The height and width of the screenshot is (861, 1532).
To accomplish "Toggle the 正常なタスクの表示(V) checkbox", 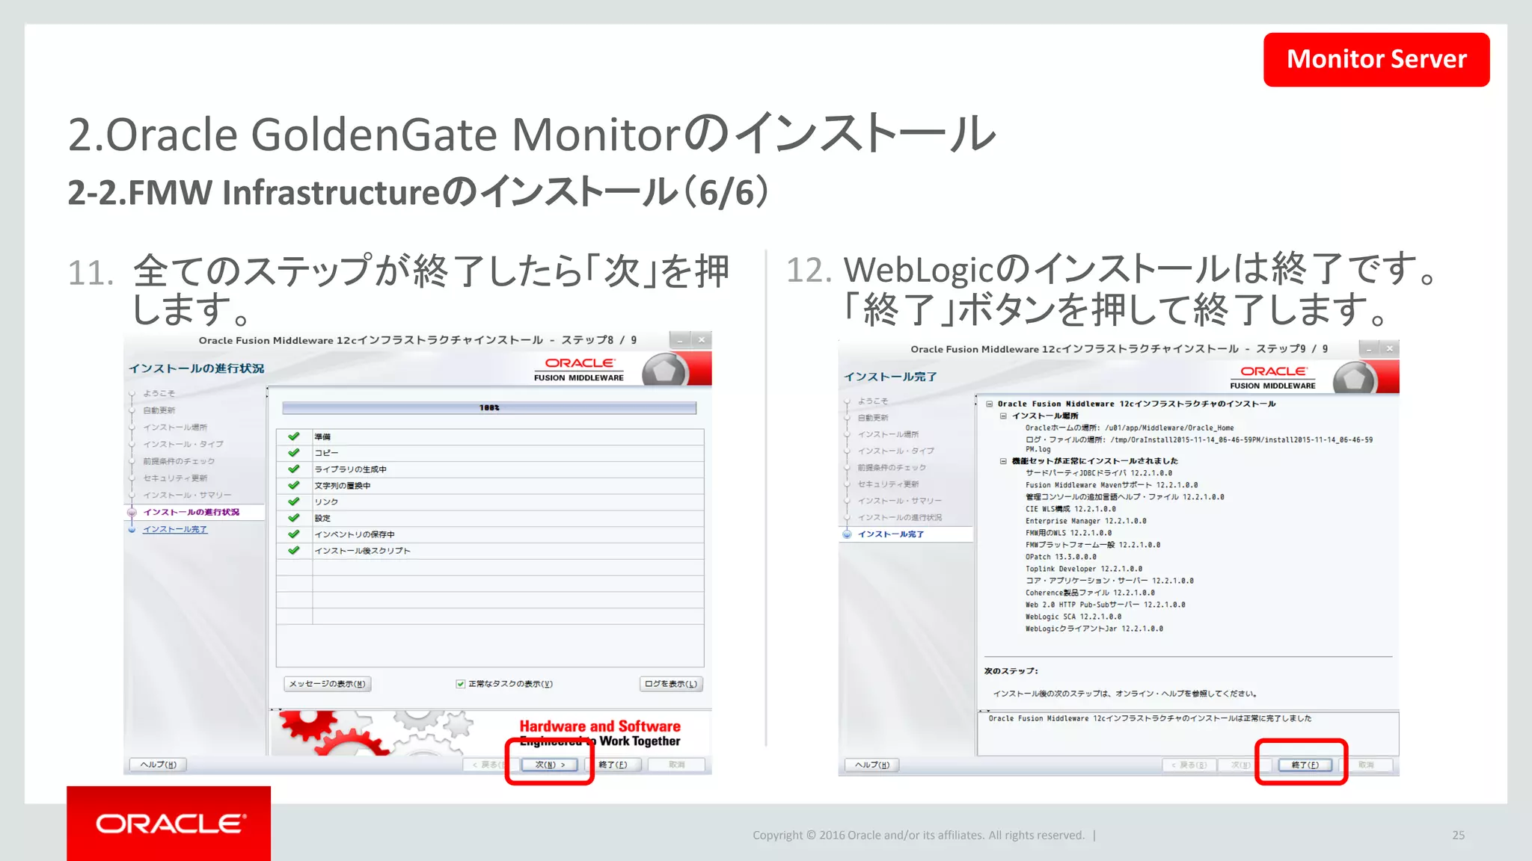I will [x=461, y=684].
